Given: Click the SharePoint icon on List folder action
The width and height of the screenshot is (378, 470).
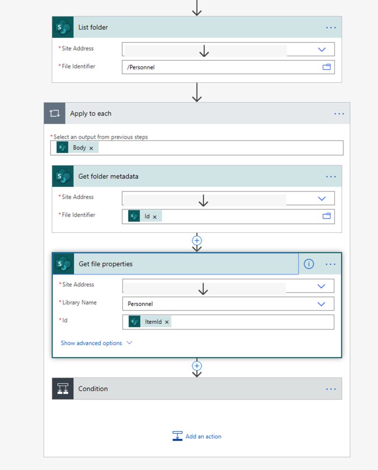Looking at the screenshot, I should pyautogui.click(x=62, y=27).
